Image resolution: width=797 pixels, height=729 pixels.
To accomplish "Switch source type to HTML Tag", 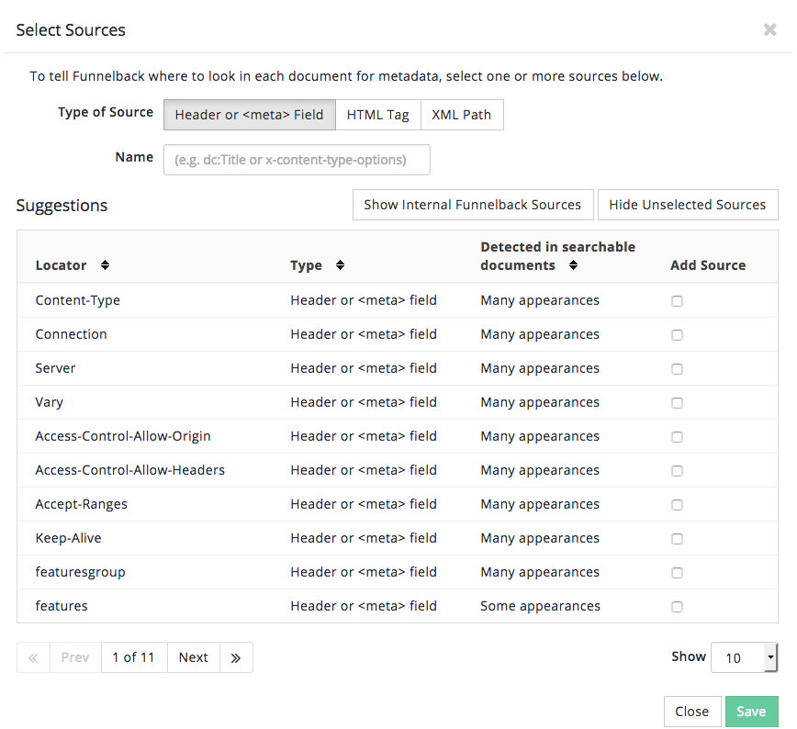I will (x=377, y=115).
